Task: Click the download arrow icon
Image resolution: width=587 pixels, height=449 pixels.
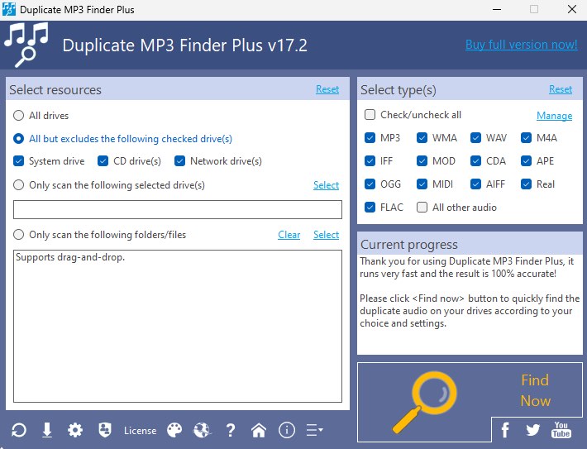Action: (47, 430)
